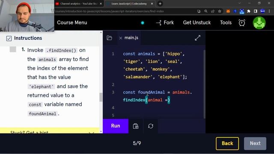Open the blue clock extension icon
Screen dimensions: 274x154
[x=242, y=12]
